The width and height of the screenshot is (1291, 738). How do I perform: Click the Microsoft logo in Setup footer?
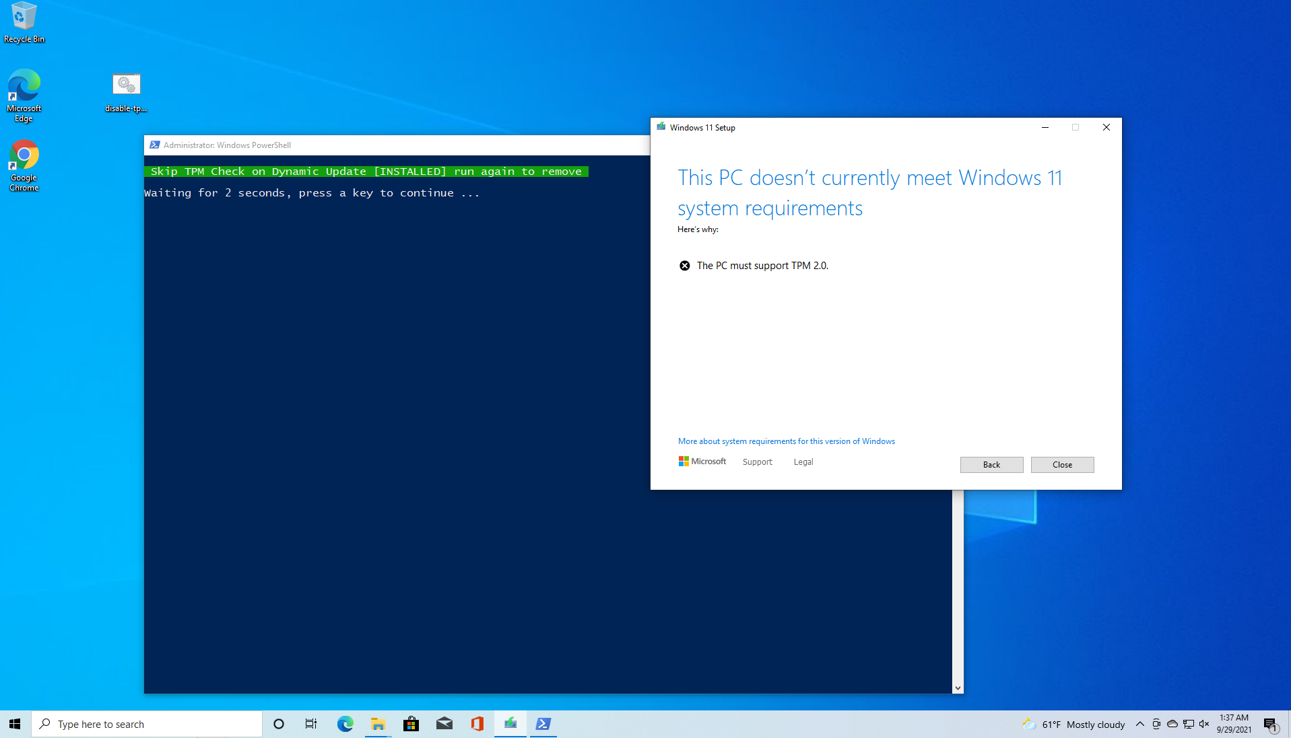(702, 462)
